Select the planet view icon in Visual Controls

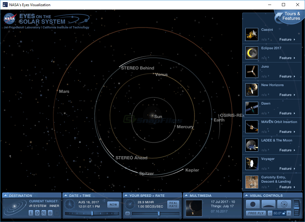tap(253, 204)
